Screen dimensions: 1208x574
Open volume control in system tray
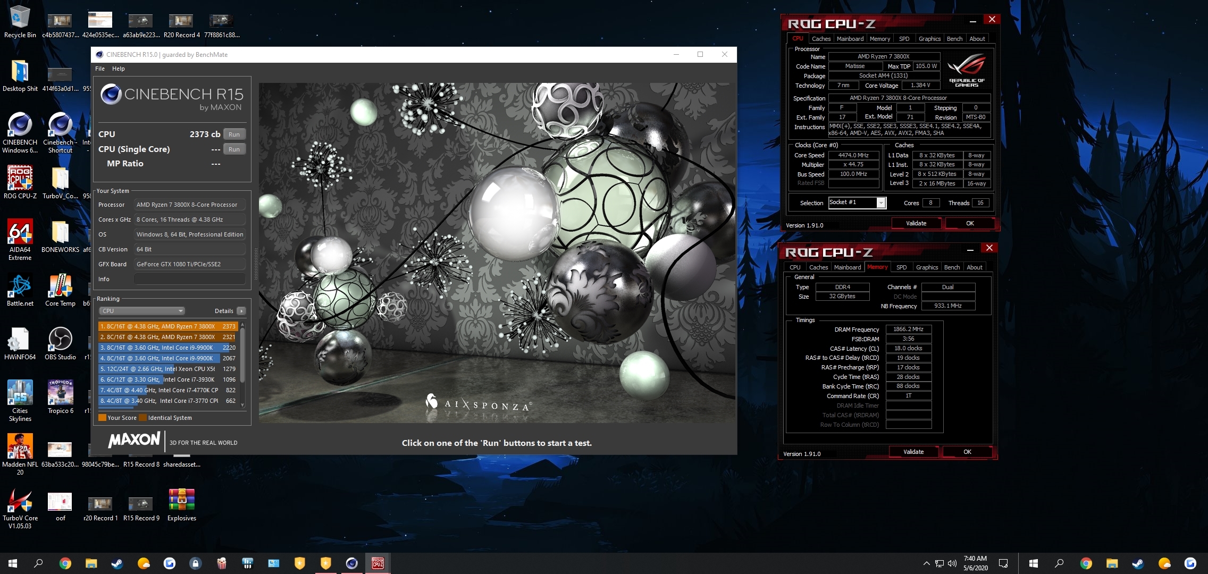pyautogui.click(x=952, y=563)
